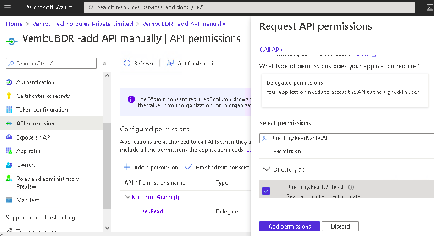
Task: Click the API permissions sidebar icon
Action: click(x=9, y=123)
